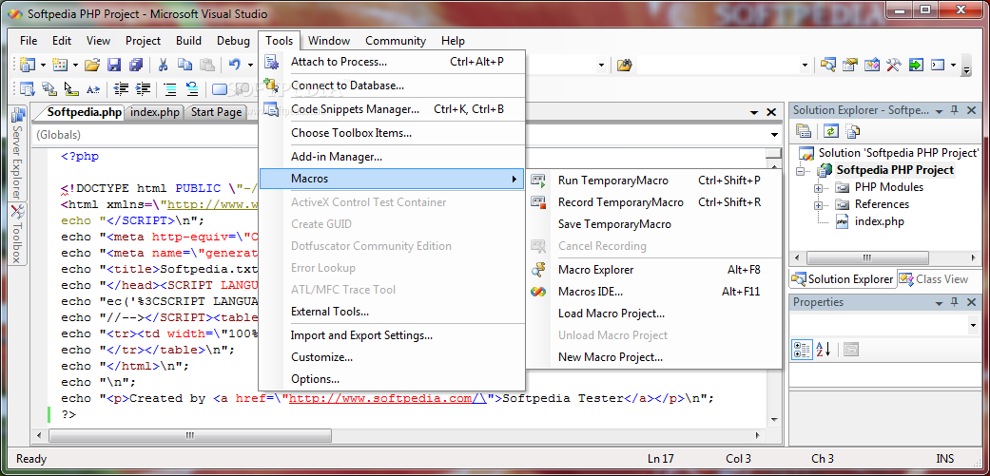Click Solution Explorer's Properties icon
This screenshot has height=476, width=990.
tap(804, 131)
